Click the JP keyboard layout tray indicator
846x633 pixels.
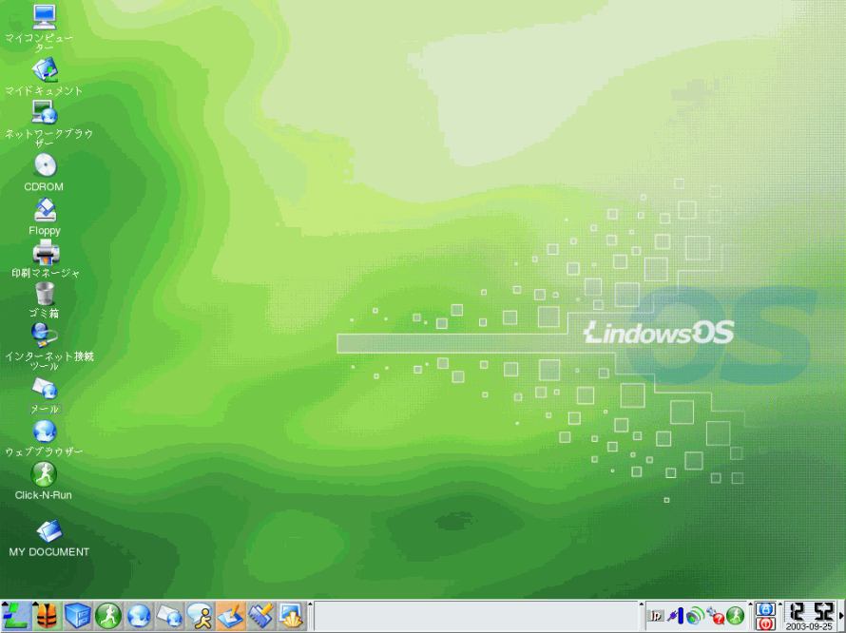tap(655, 616)
